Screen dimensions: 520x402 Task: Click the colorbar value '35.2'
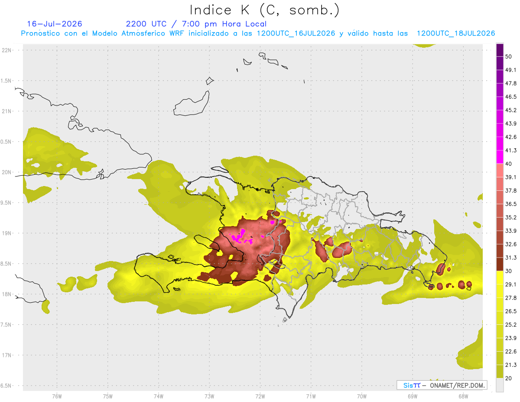tap(511, 217)
